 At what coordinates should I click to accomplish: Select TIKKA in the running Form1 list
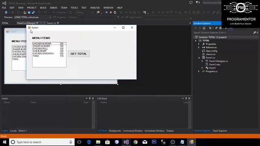tap(49, 56)
